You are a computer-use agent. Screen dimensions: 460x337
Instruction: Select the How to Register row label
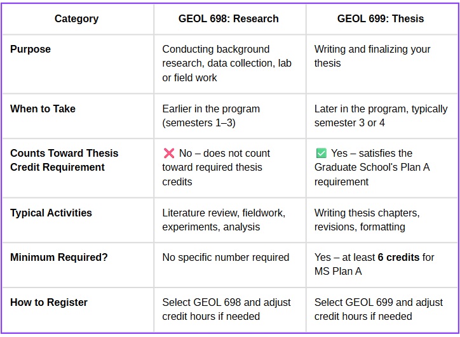tap(49, 303)
